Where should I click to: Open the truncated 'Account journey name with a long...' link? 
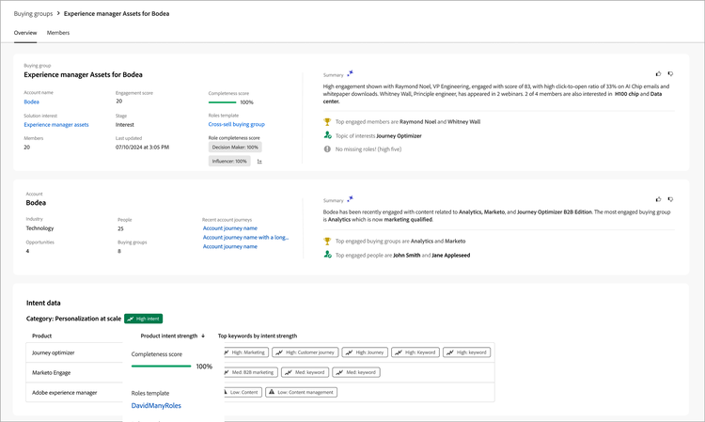[x=246, y=238]
